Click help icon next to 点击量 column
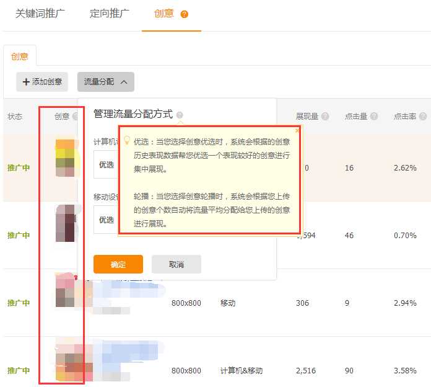This screenshot has height=387, width=431. pos(374,117)
